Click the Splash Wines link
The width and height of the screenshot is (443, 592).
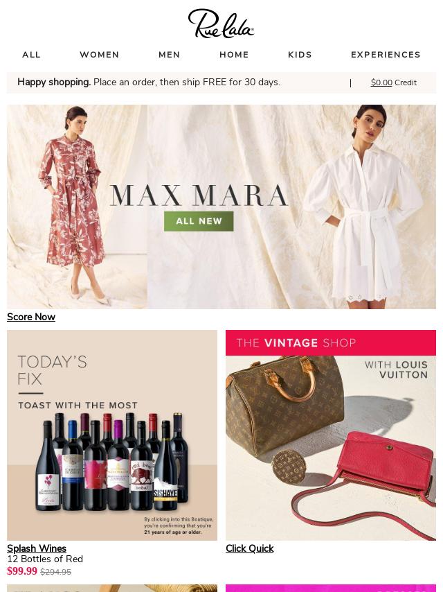pos(37,548)
